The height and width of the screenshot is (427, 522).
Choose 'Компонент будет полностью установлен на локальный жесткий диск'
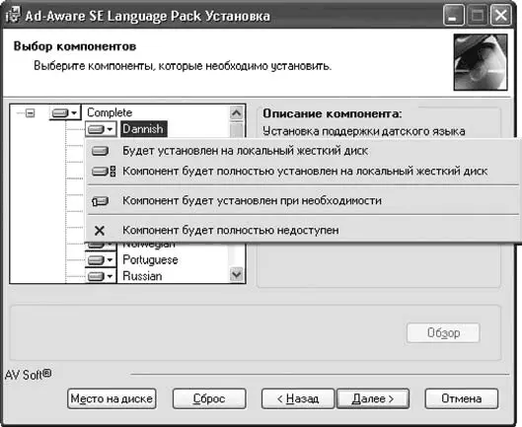tap(303, 171)
